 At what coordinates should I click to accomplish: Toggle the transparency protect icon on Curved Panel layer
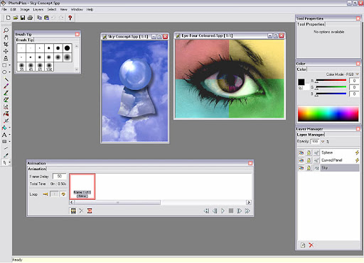pyautogui.click(x=316, y=160)
